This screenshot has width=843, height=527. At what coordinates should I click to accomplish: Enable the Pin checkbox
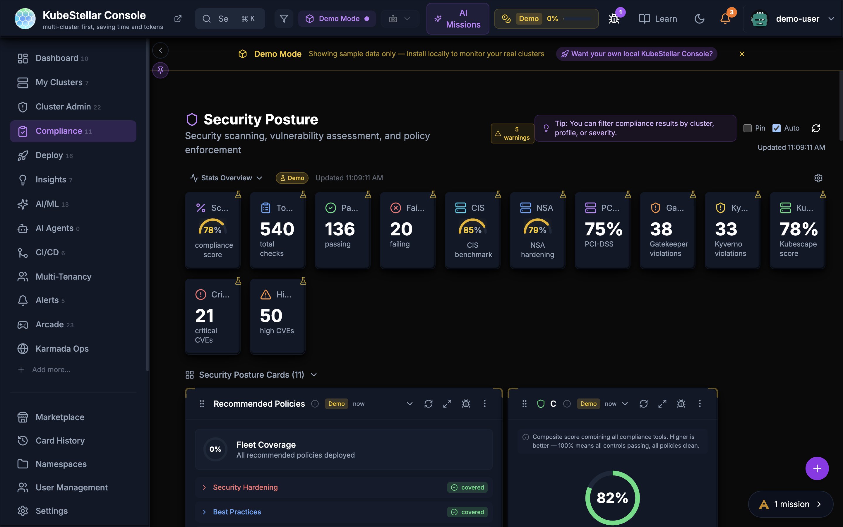747,128
